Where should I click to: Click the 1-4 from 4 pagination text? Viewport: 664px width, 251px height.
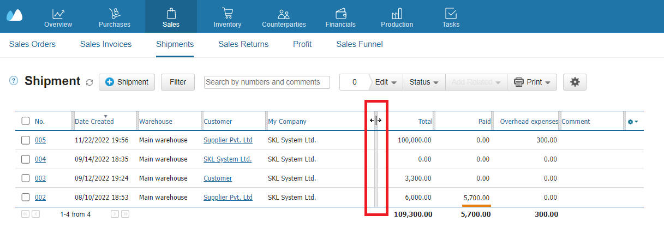pos(75,214)
